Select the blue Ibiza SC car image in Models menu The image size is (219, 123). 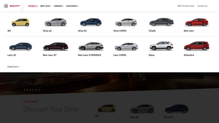click(x=91, y=22)
